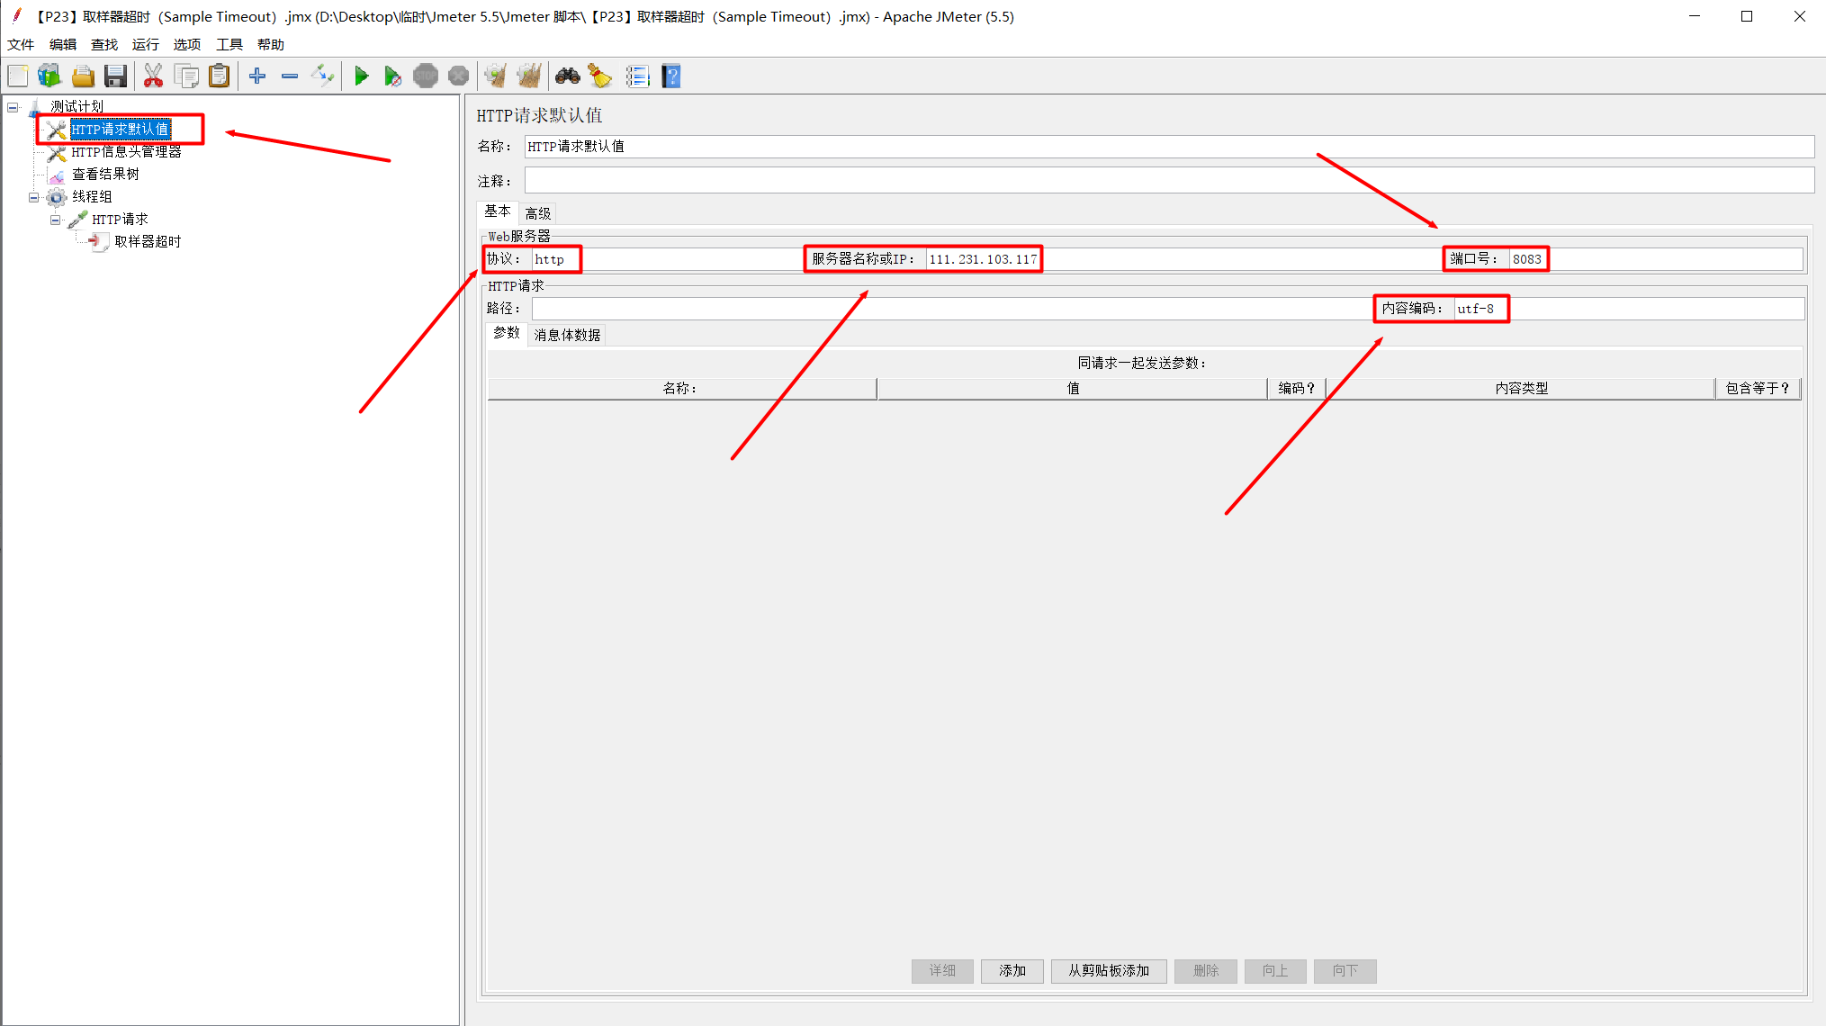The height and width of the screenshot is (1026, 1826).
Task: Switch to the 基本 tab
Action: 498,211
